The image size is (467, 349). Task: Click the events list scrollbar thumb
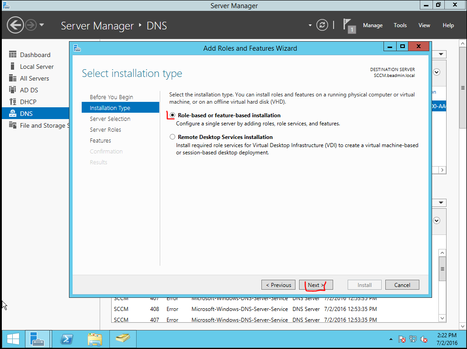442,269
